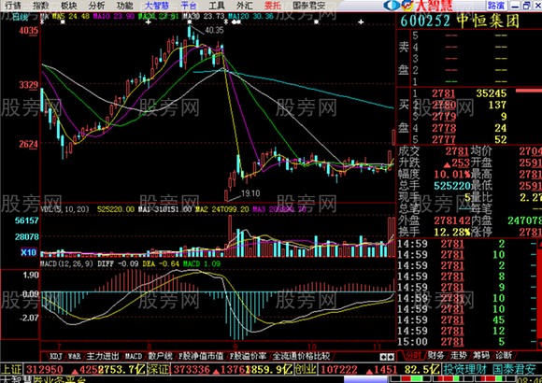Screen dimensions: 542x383
Task: Click the 15:00 tick trade row
Action: (466, 342)
